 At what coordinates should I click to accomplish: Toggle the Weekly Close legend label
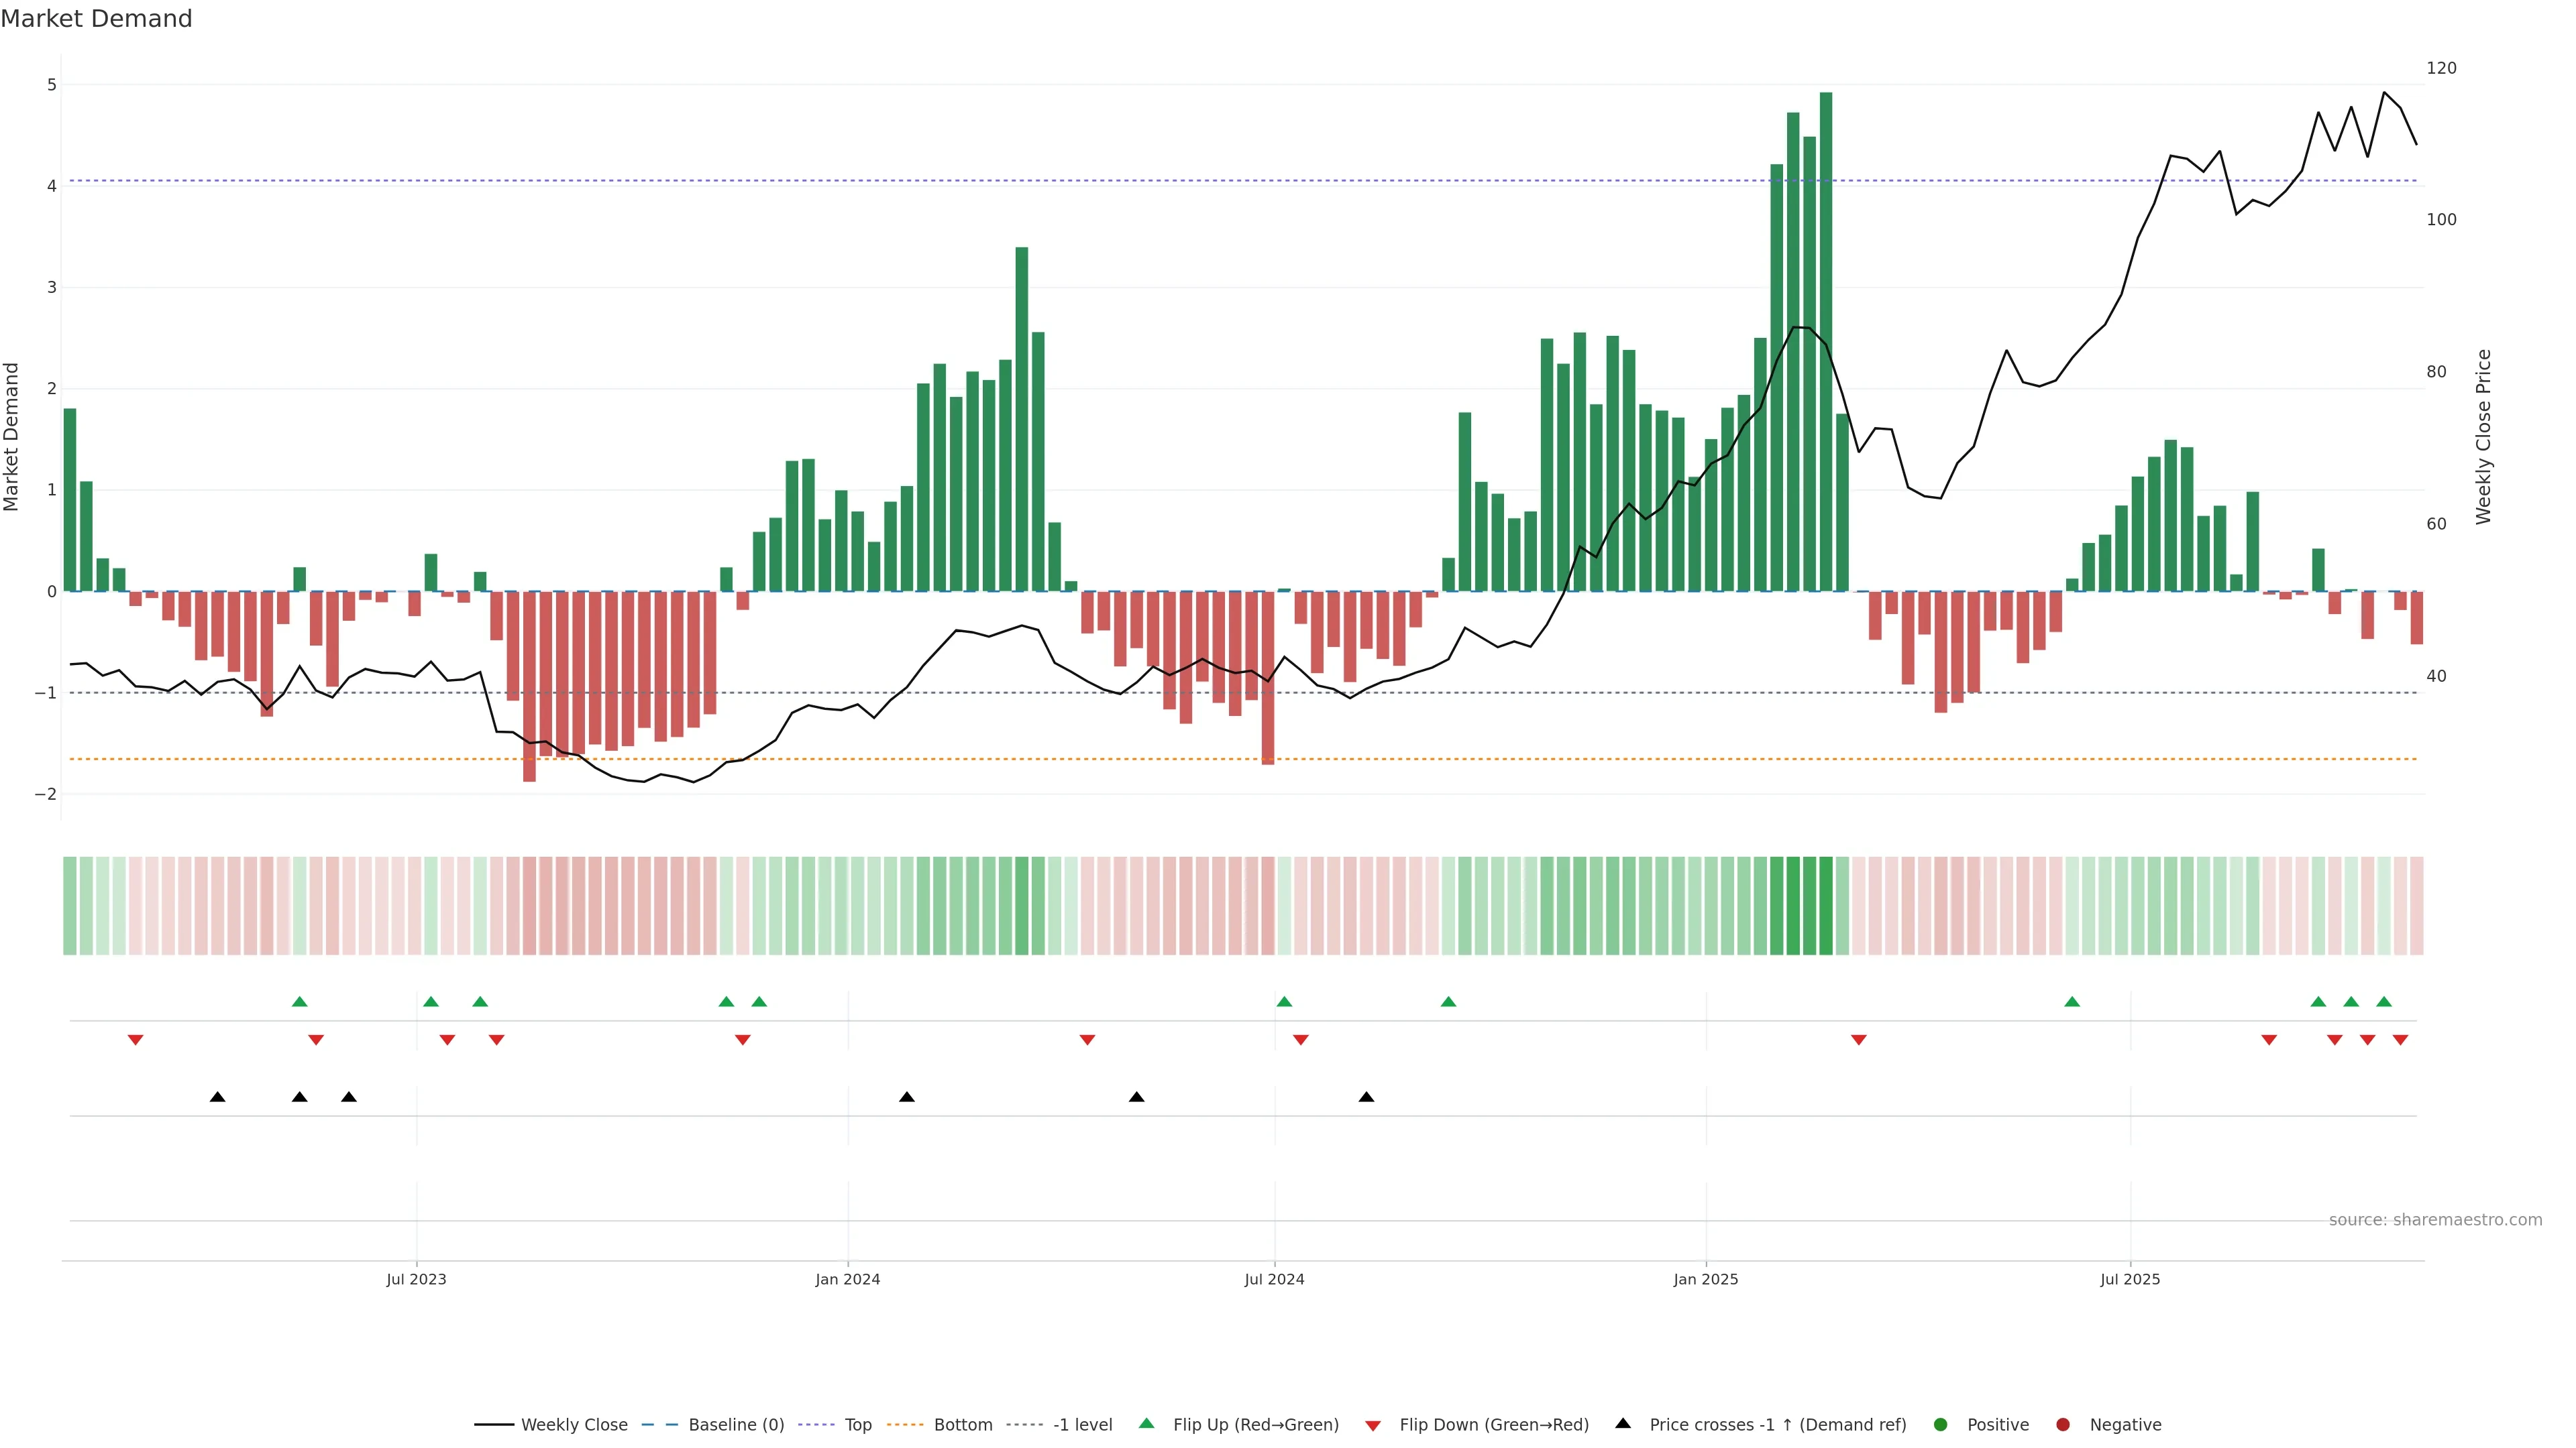(574, 1424)
